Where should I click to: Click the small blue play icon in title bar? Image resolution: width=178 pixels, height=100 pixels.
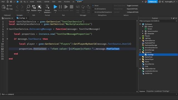(x=18, y=2)
